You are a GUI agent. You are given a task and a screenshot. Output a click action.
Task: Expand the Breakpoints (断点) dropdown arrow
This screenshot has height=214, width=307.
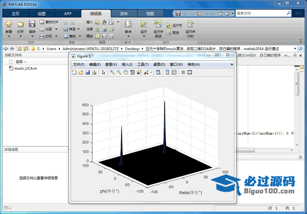click(128, 36)
